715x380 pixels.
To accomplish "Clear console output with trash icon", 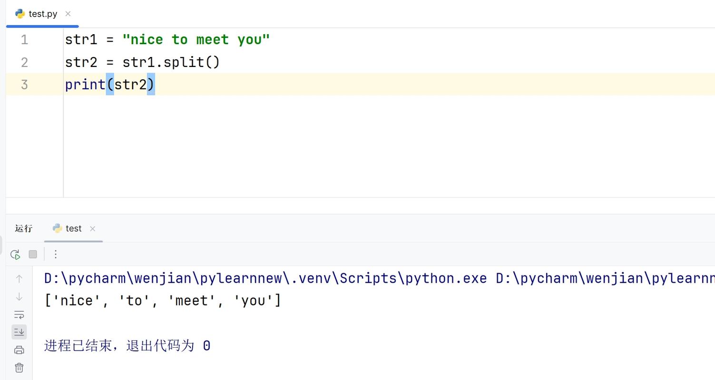I will [x=19, y=367].
